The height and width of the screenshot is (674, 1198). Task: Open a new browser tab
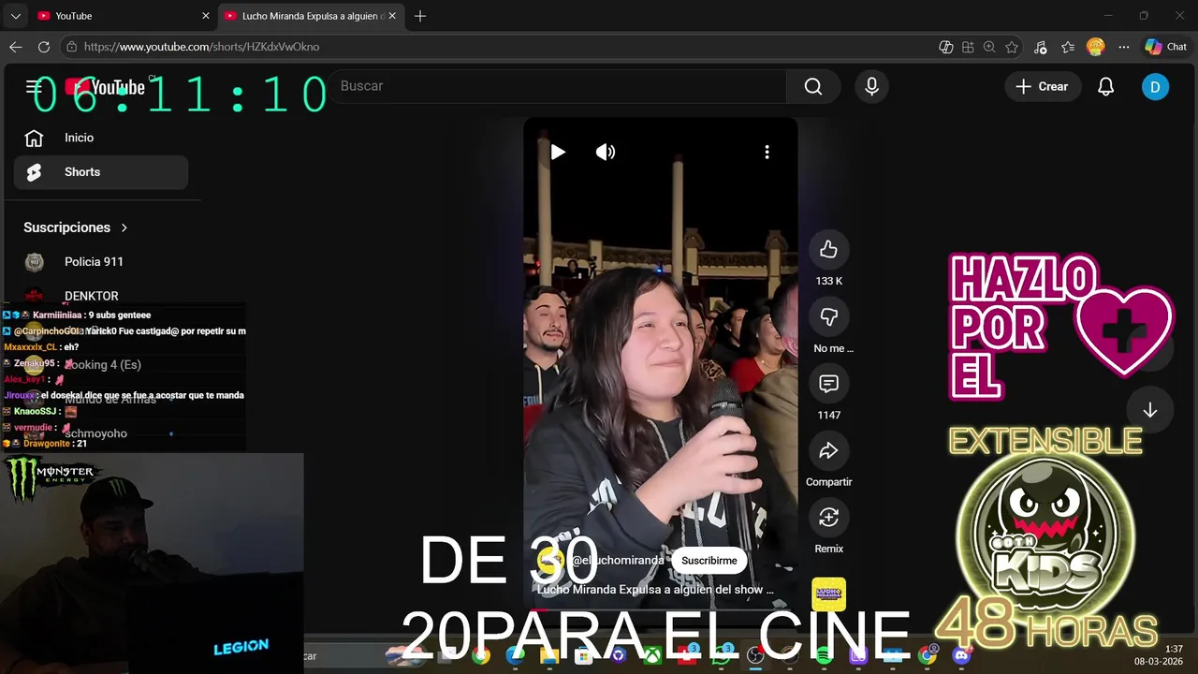click(420, 16)
